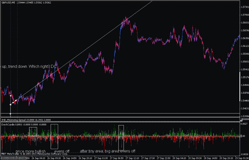The height and width of the screenshot is (160, 249).
Task: Click the '28 Sep 14:50' time axis label
Action: coord(211,158)
